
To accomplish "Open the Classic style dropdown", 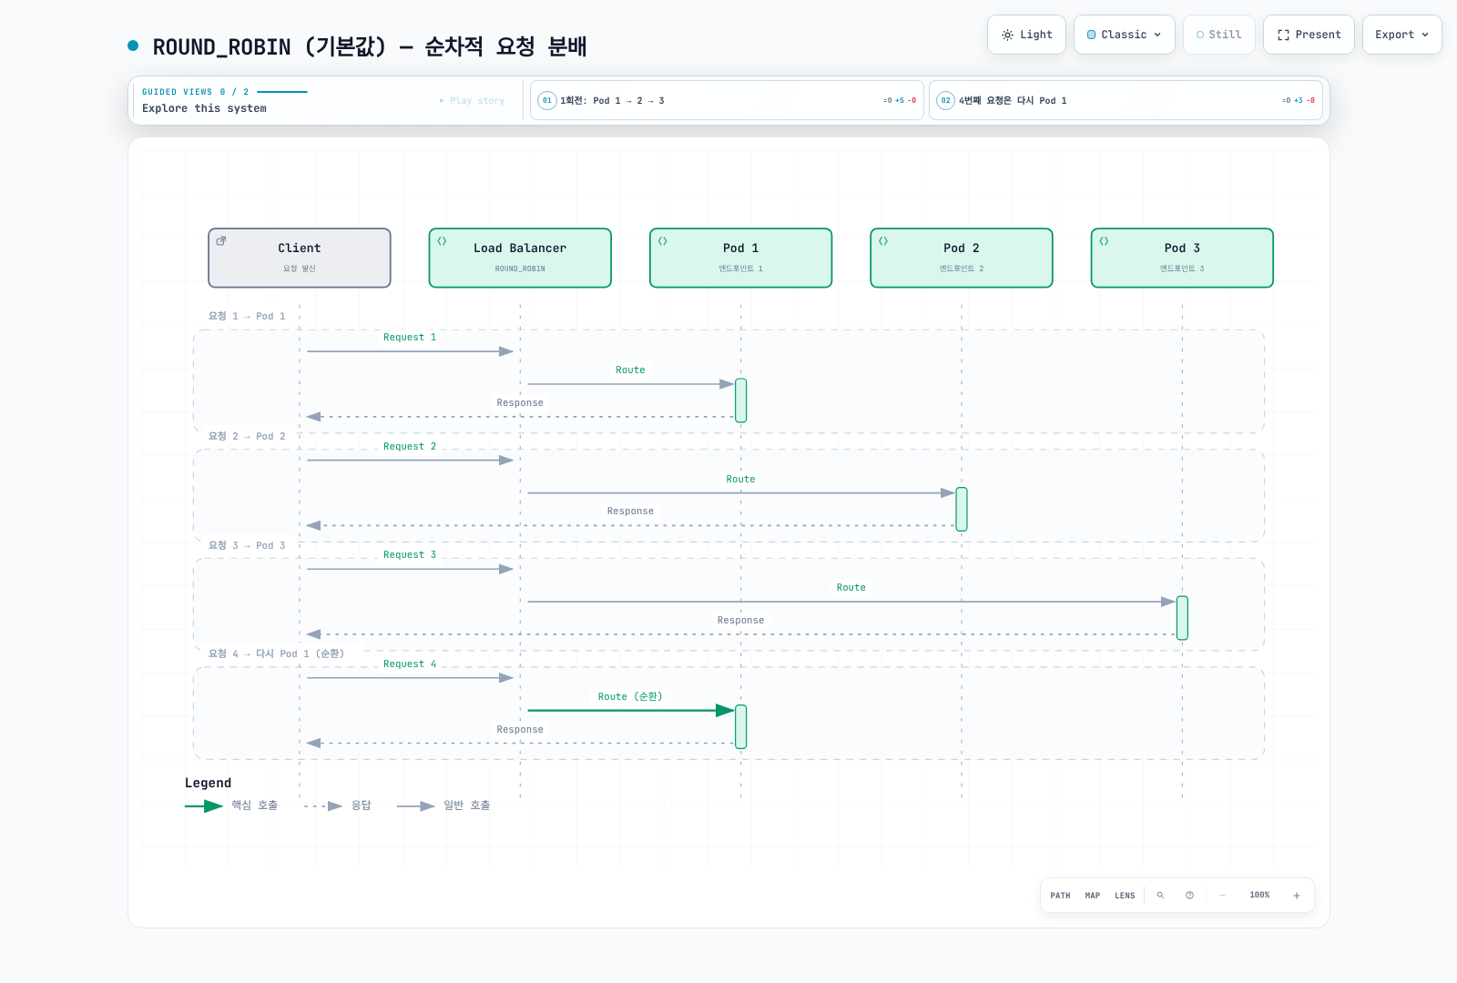I will 1124,35.
